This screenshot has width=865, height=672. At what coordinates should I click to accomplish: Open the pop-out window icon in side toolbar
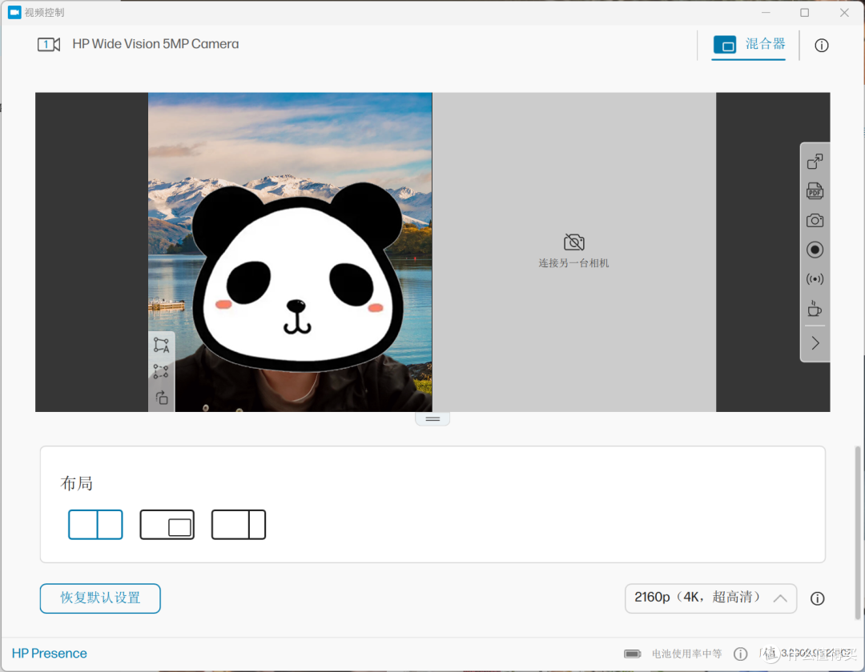point(815,162)
